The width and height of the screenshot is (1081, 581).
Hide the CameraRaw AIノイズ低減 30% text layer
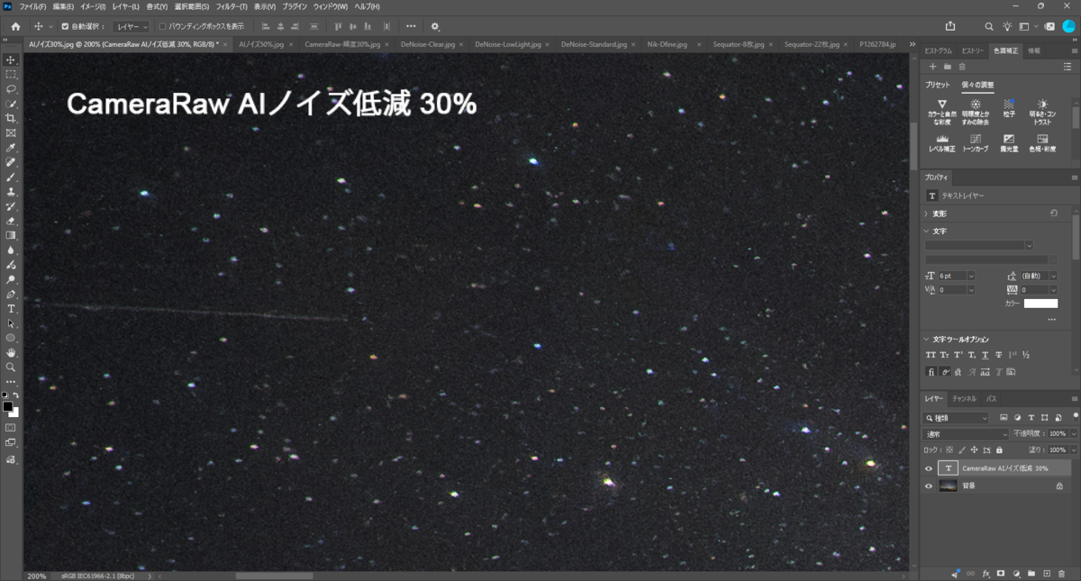(x=929, y=468)
